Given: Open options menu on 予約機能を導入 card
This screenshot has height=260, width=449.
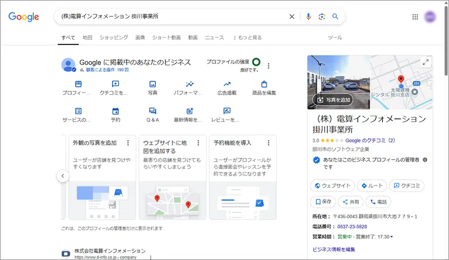Looking at the screenshot, I should pos(268,143).
